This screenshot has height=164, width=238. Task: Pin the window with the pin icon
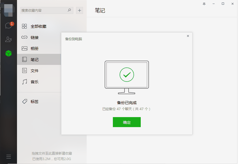204,4
